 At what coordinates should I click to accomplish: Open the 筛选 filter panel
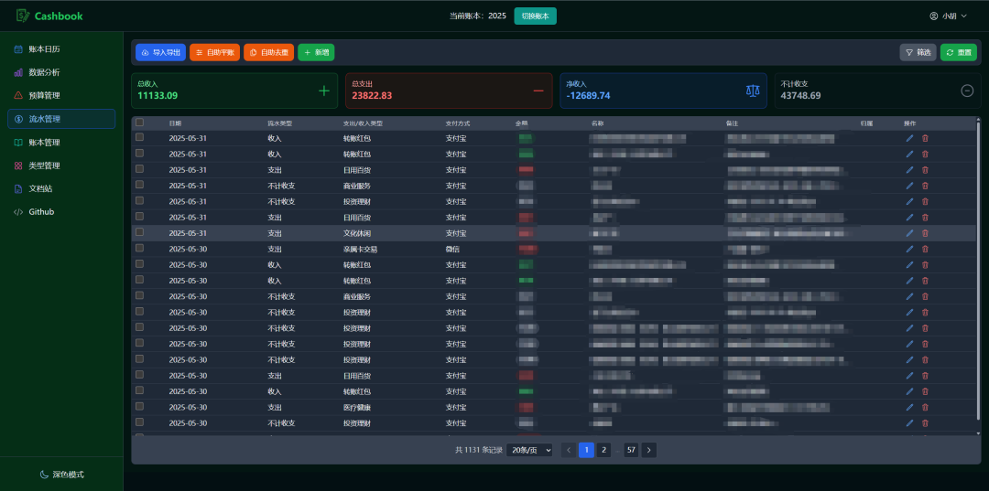click(x=918, y=52)
